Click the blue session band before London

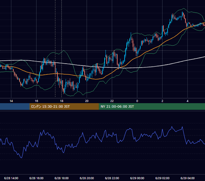point(15,106)
